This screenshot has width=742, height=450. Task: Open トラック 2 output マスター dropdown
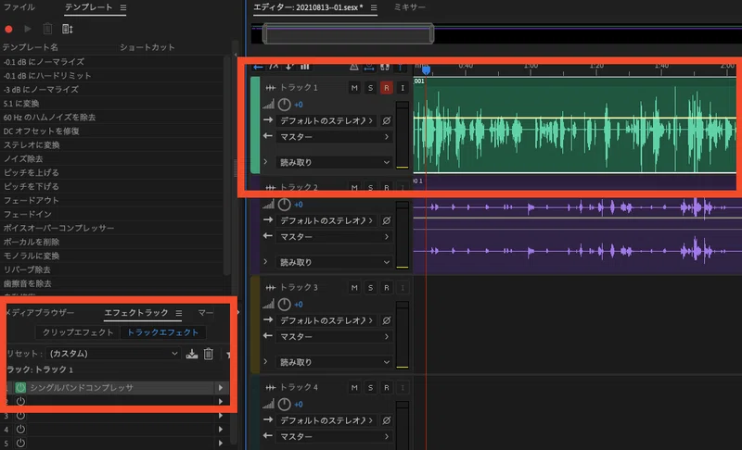[334, 236]
